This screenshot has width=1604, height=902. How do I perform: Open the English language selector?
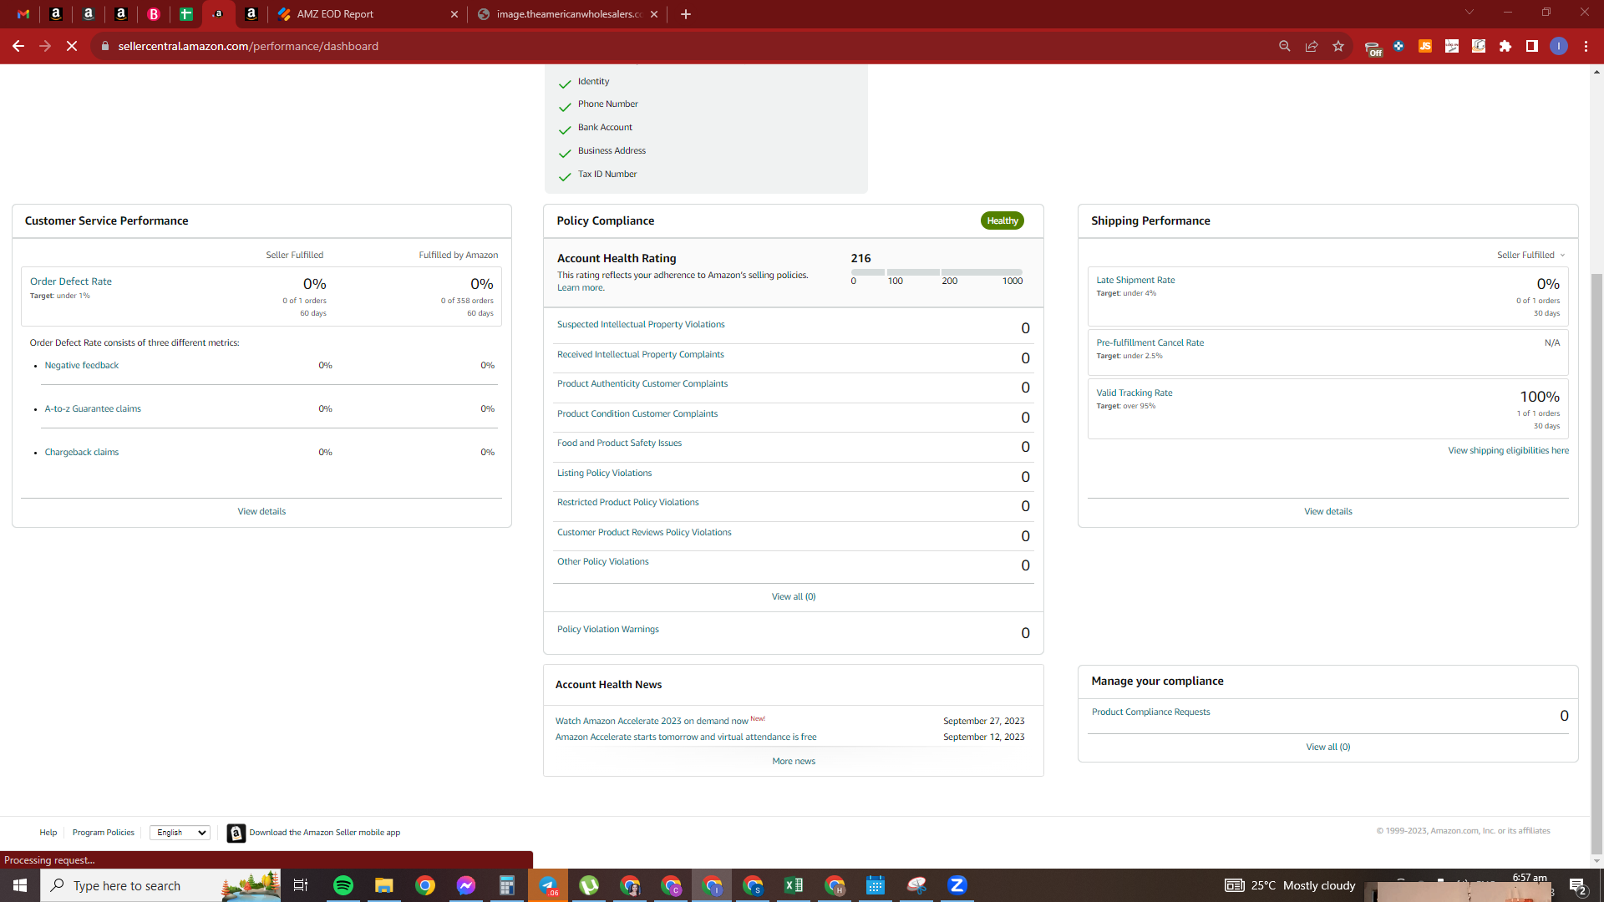click(x=180, y=833)
